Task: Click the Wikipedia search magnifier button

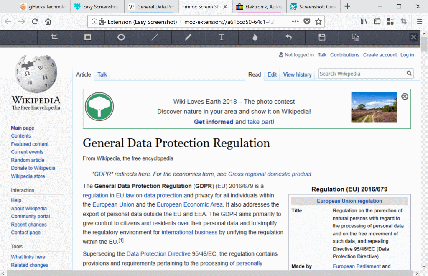Action: coord(409,73)
